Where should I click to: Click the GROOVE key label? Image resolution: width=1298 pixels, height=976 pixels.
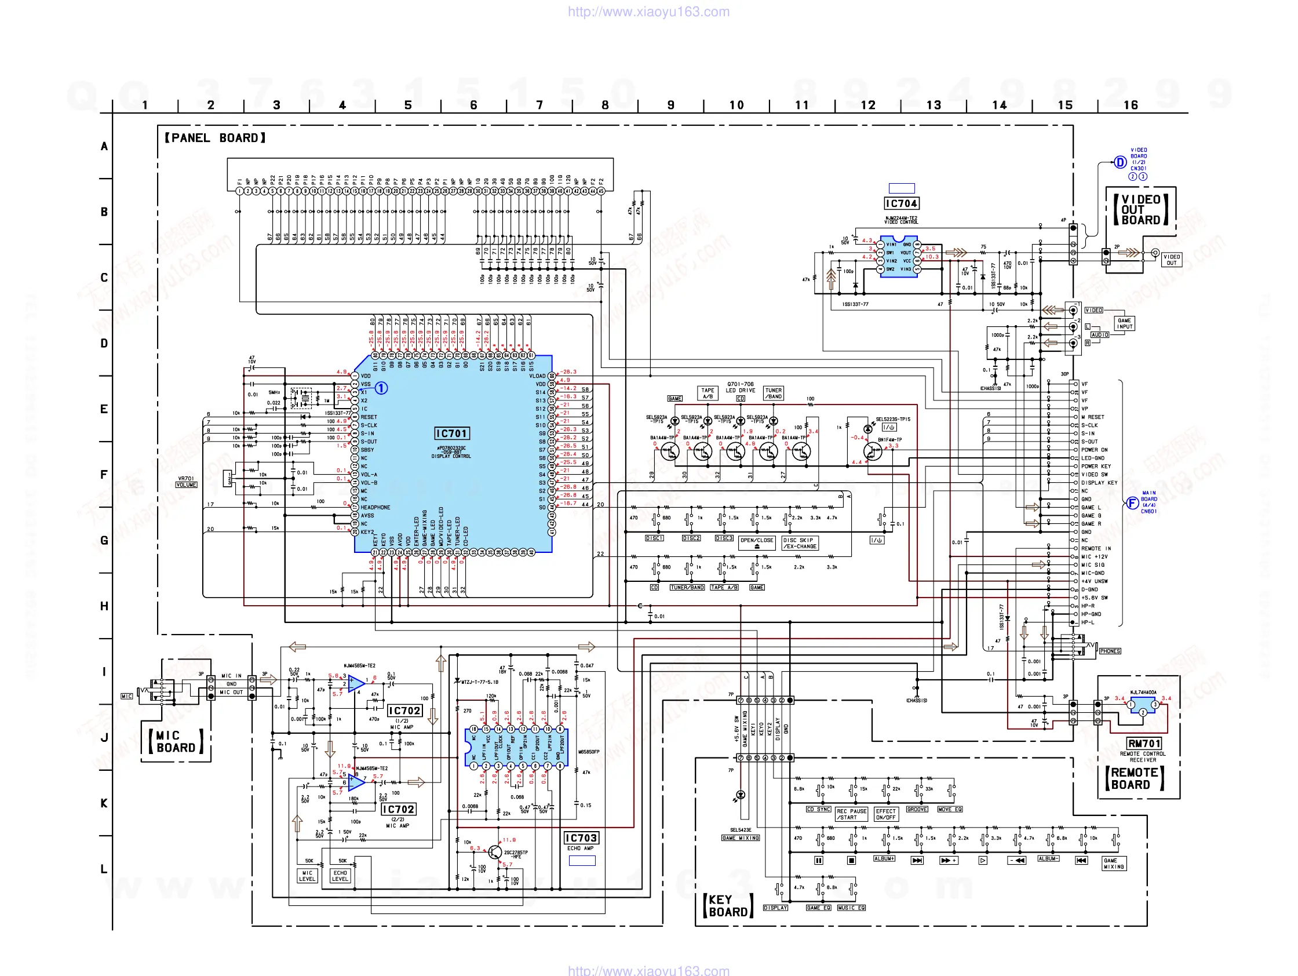coord(917,809)
